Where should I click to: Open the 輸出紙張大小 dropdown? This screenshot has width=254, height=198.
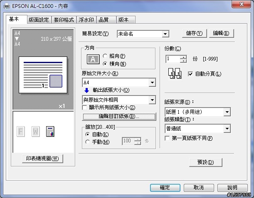pyautogui.click(x=152, y=100)
